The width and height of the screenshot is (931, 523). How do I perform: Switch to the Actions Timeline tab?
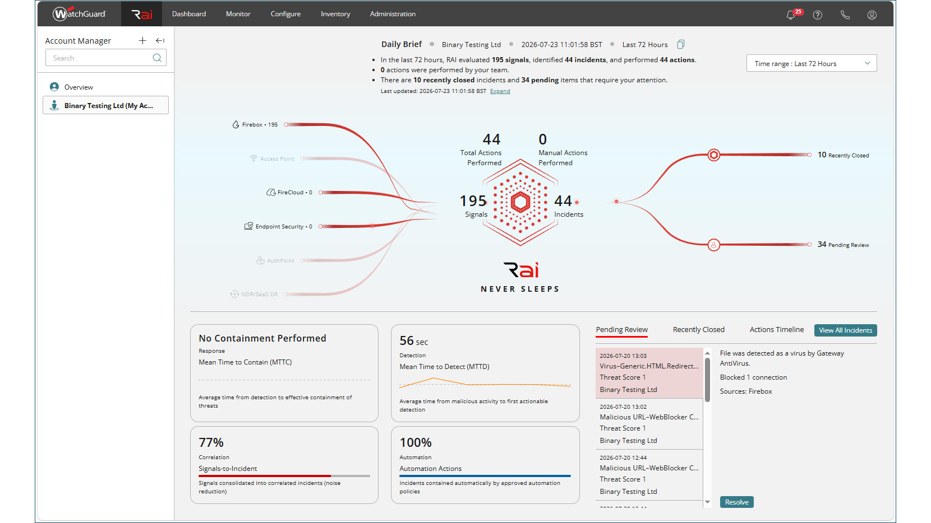point(777,330)
